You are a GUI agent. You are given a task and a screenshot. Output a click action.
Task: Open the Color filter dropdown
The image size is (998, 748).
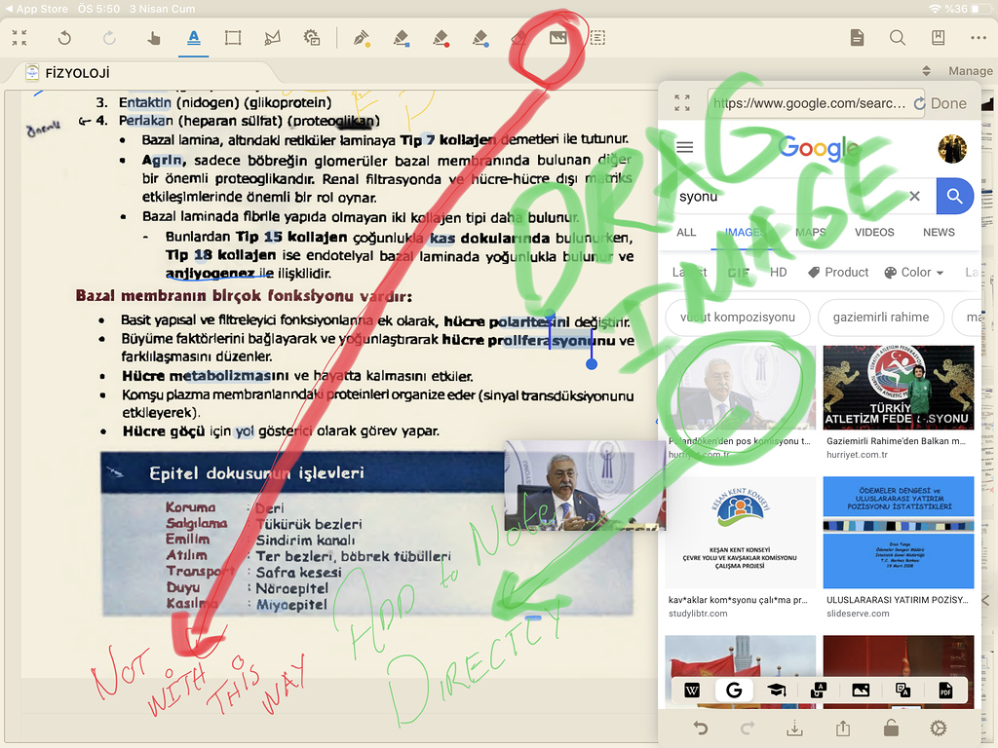pyautogui.click(x=912, y=273)
